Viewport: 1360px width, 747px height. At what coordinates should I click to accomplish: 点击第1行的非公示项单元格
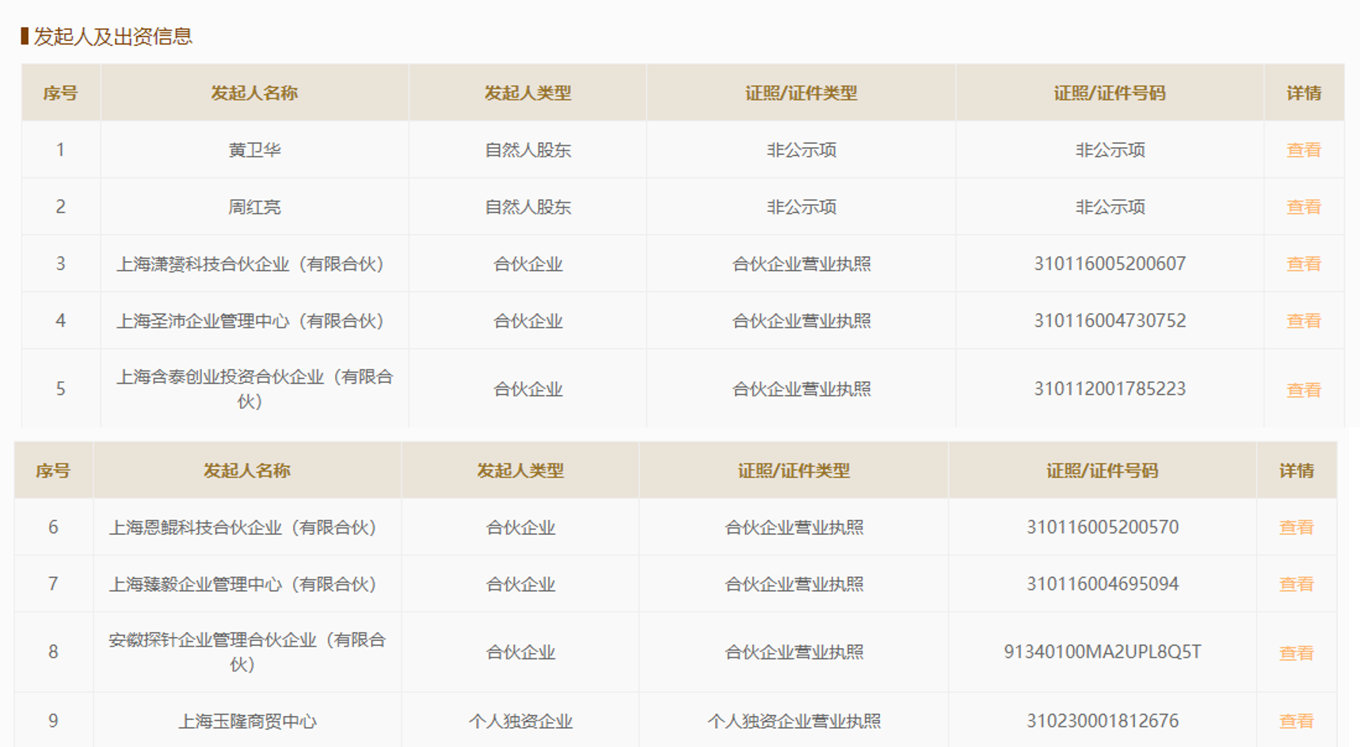(x=802, y=150)
